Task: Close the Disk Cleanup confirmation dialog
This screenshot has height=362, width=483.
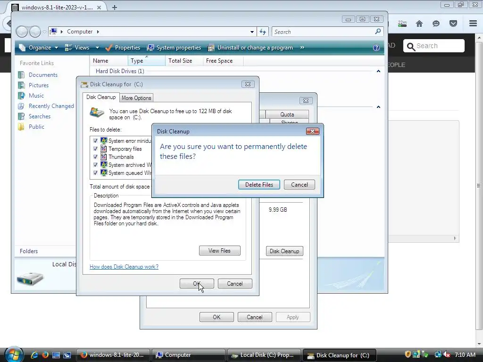Action: (312, 132)
